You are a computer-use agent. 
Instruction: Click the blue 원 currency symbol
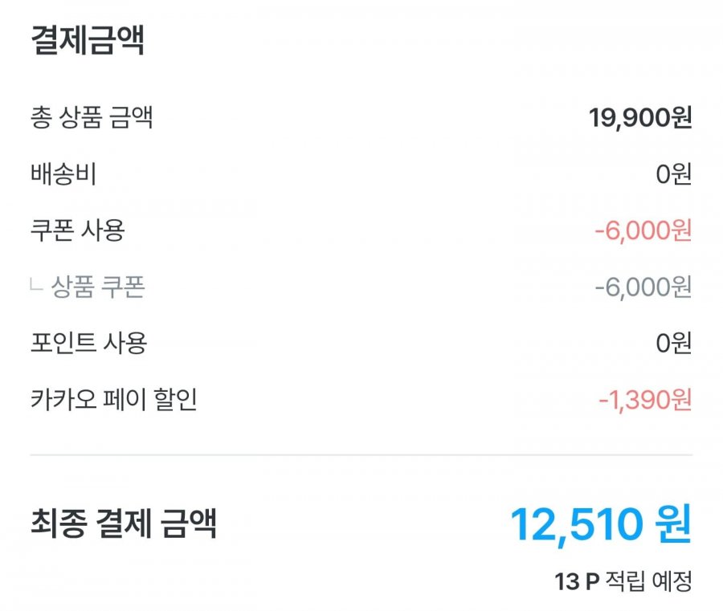(674, 523)
